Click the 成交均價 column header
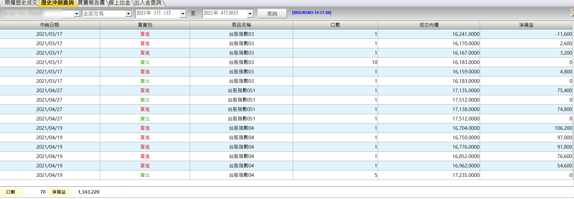This screenshot has width=574, height=199. (429, 25)
